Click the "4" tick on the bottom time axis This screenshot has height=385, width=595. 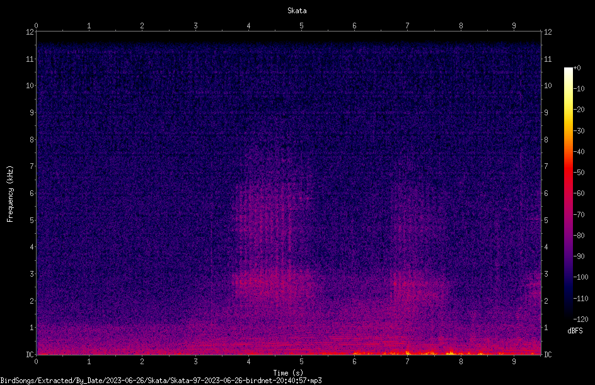248,362
